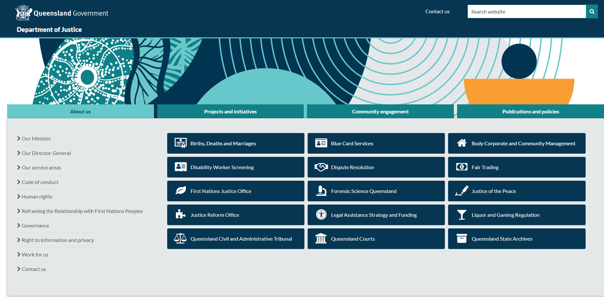The height and width of the screenshot is (297, 604).
Task: Click the chevron beside Our Director-General
Action: coord(19,153)
